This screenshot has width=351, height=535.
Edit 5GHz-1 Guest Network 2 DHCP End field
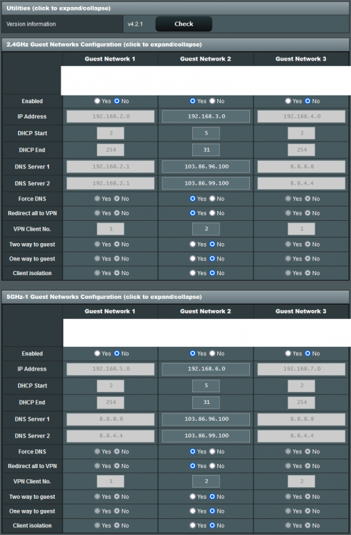coord(206,402)
